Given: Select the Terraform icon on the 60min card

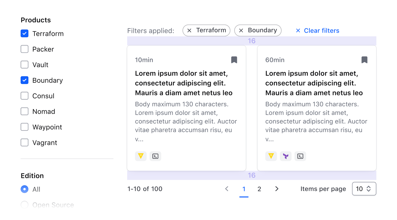Looking at the screenshot, I should click(x=286, y=156).
